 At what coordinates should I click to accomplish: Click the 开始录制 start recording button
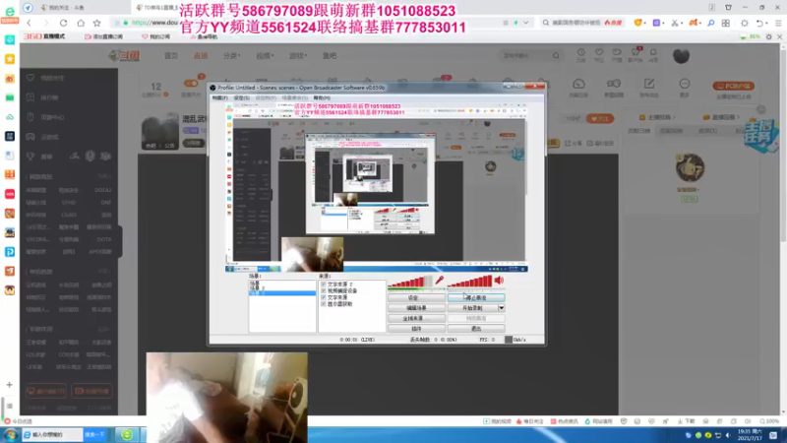point(472,308)
